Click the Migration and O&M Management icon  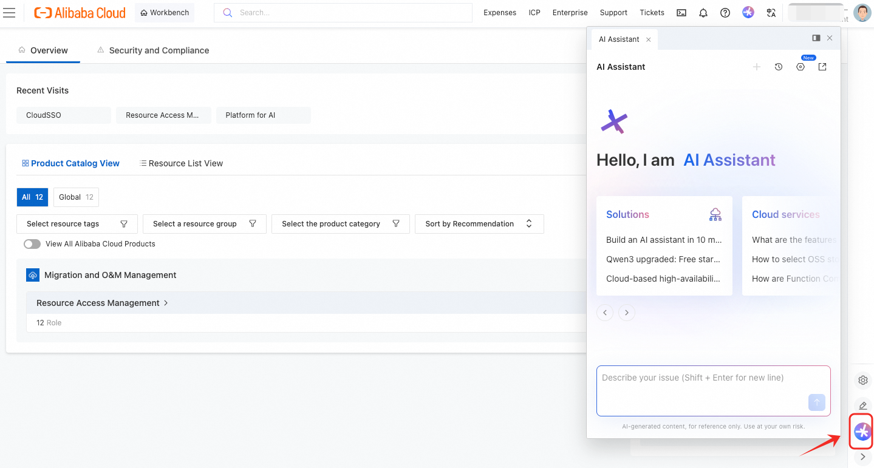tap(33, 275)
